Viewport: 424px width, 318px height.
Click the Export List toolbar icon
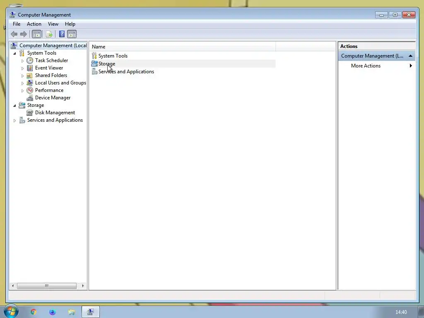click(49, 34)
